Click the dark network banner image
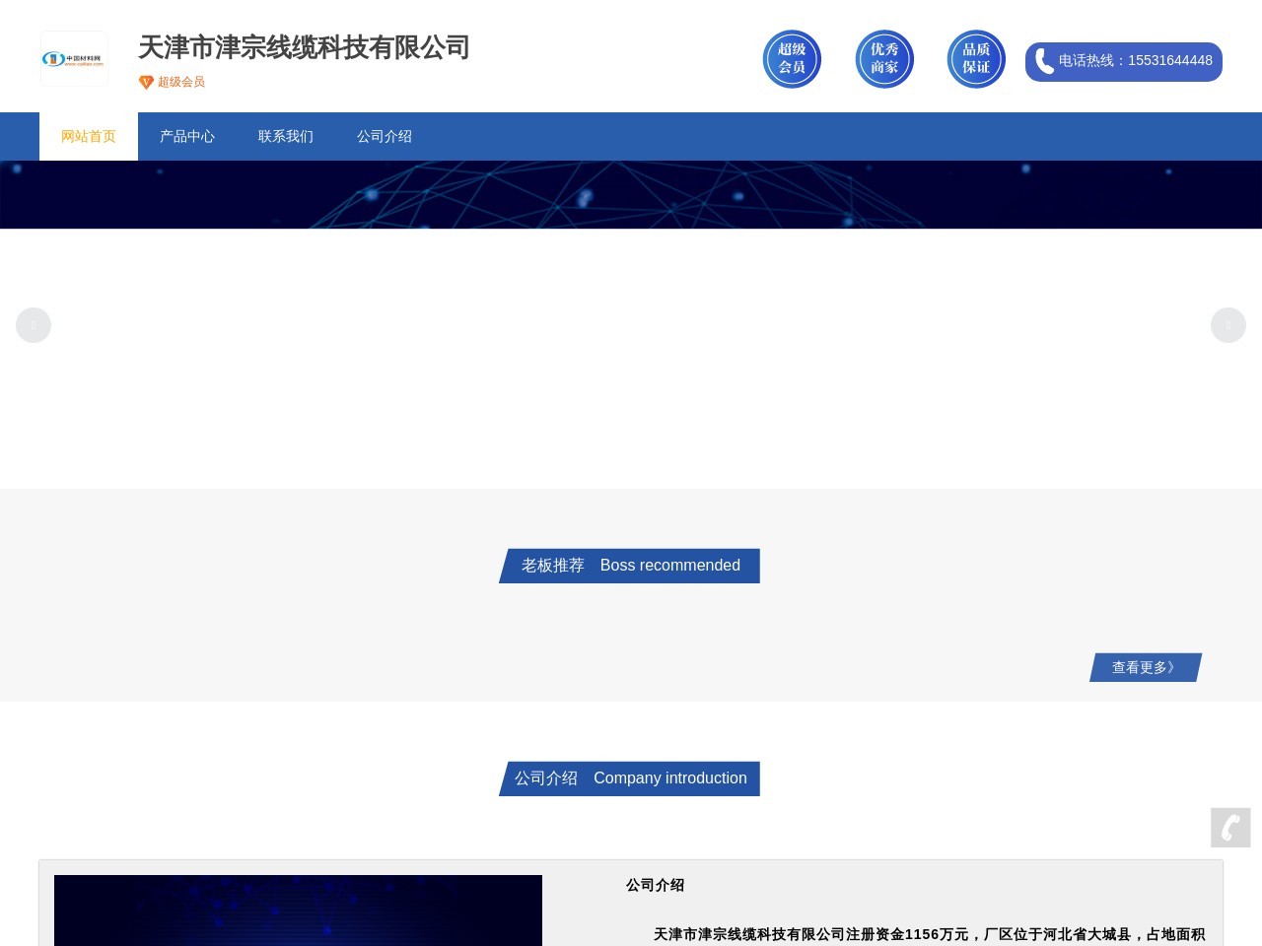Image resolution: width=1262 pixels, height=946 pixels. click(631, 195)
